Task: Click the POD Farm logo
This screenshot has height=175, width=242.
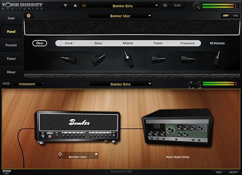Action: 6,172
